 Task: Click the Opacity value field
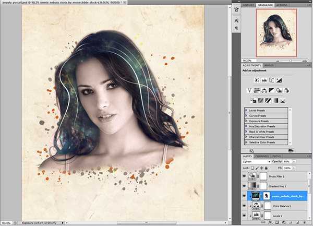[287, 161]
